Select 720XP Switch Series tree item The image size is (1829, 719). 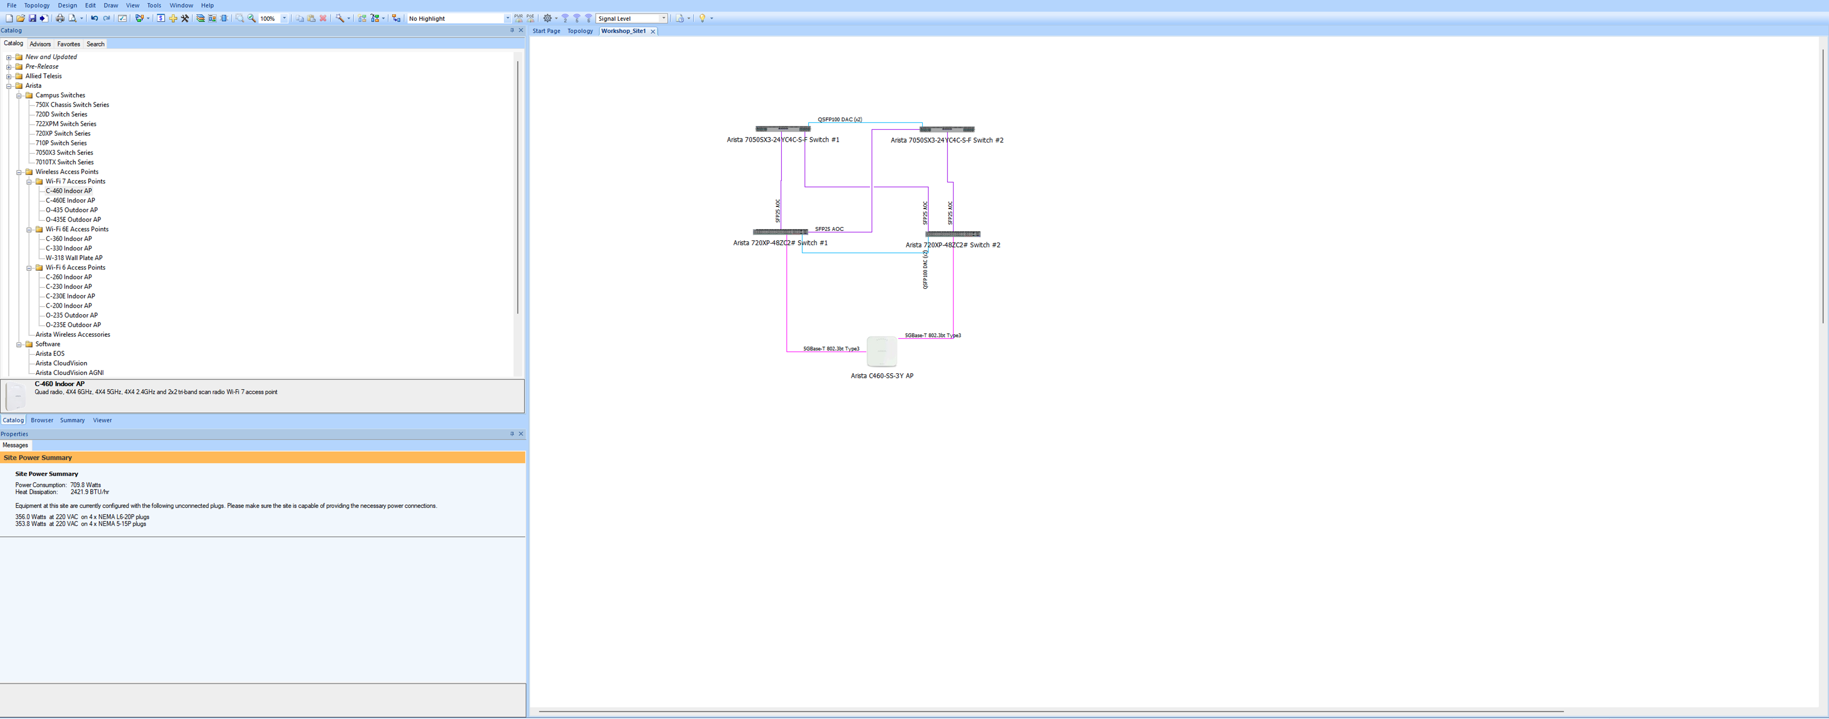coord(63,133)
